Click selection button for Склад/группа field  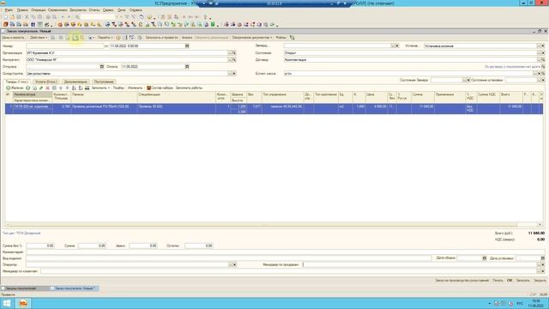(230, 74)
